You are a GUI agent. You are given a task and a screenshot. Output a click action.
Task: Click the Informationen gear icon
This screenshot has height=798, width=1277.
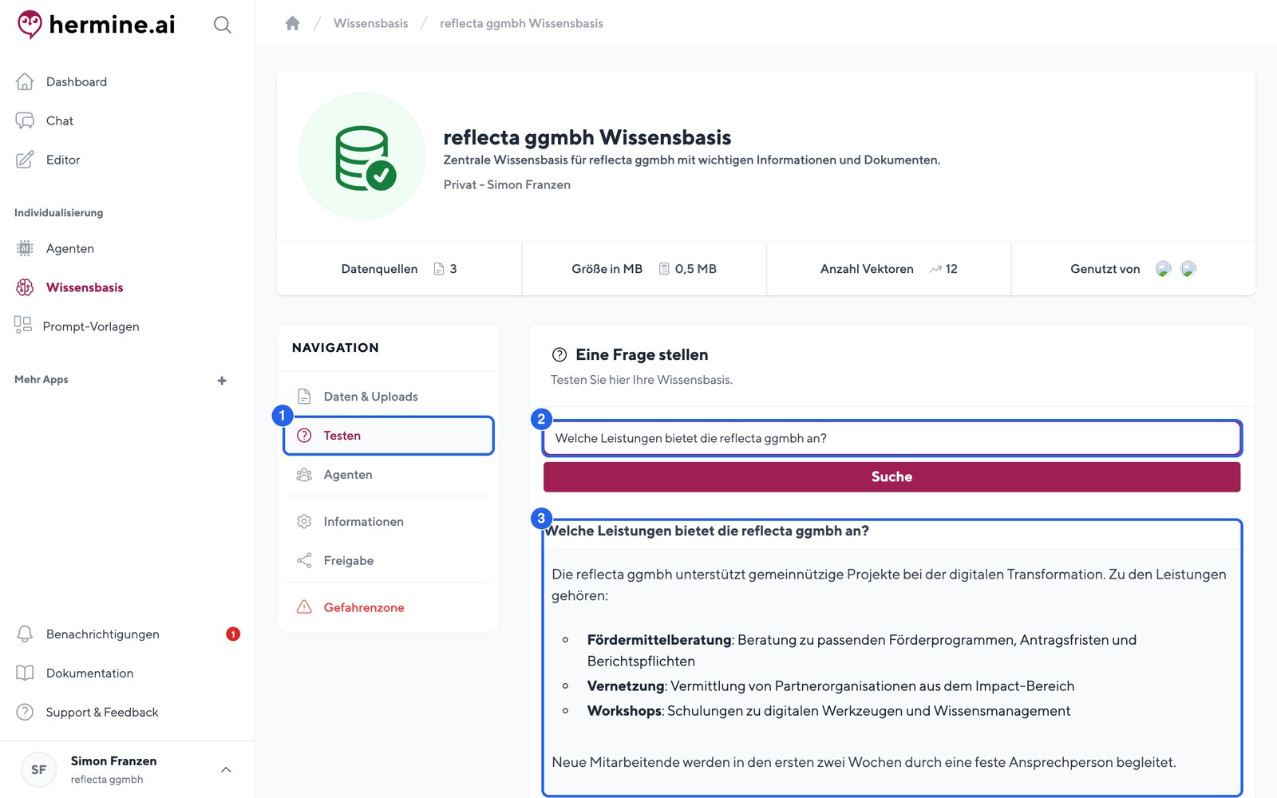tap(304, 521)
